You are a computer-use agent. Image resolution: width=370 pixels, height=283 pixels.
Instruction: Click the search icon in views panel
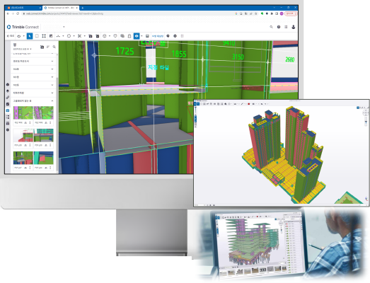tap(54, 47)
